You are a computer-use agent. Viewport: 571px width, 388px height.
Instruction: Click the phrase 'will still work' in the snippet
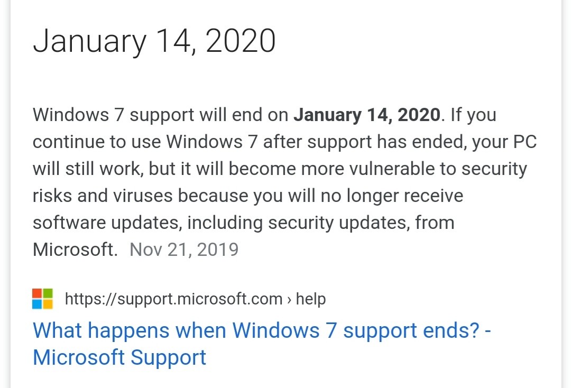pyautogui.click(x=87, y=169)
